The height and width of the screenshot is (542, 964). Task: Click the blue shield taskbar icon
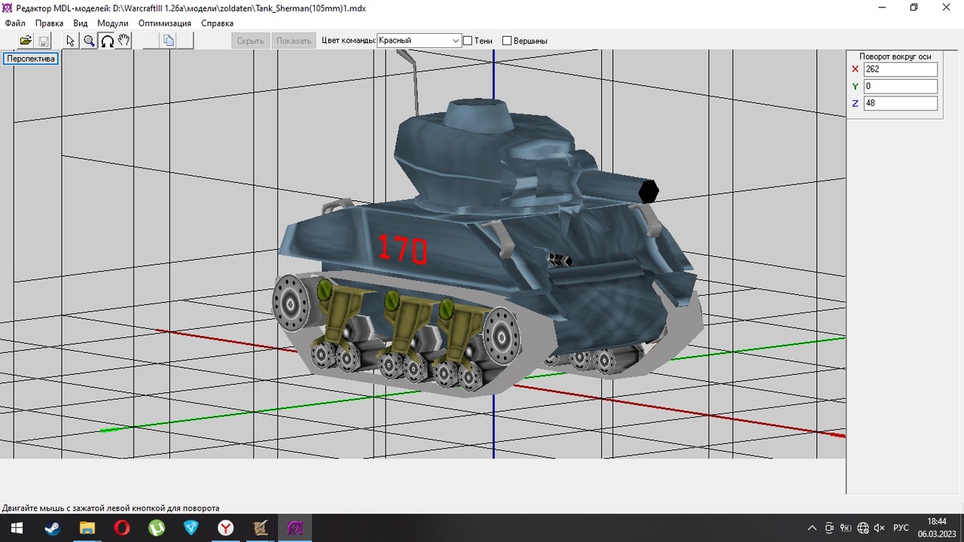pos(191,528)
